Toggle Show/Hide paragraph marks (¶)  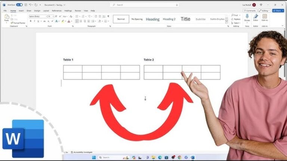point(108,16)
